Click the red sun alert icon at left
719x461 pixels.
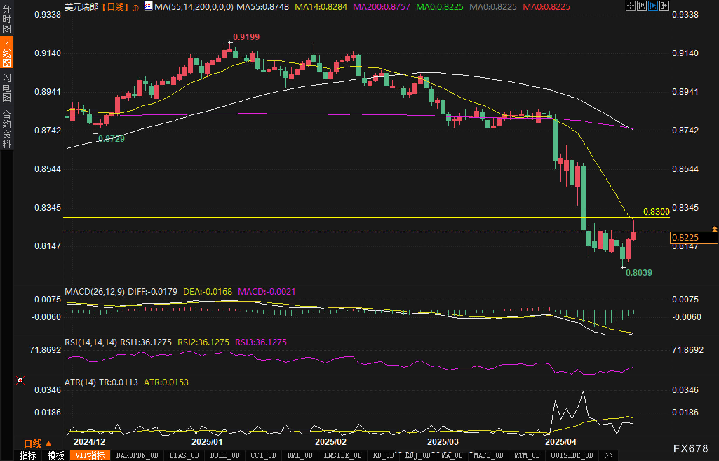click(x=20, y=380)
